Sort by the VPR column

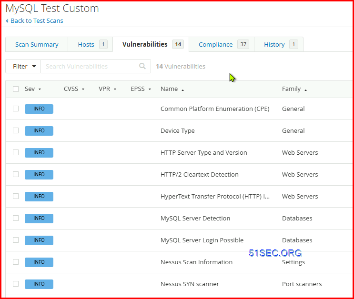click(107, 89)
